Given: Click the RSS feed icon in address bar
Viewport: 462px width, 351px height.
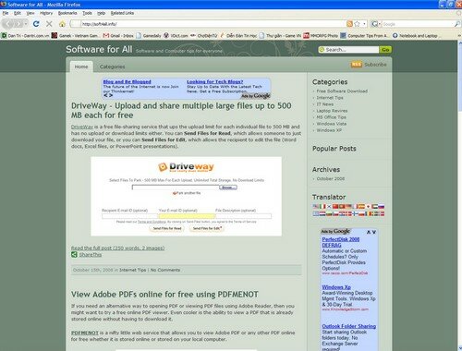Looking at the screenshot, I should pos(349,24).
